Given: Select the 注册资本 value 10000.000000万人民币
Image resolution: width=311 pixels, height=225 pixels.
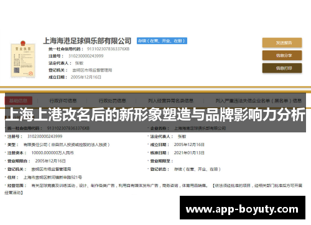Looking at the screenshot, I should (52, 153).
